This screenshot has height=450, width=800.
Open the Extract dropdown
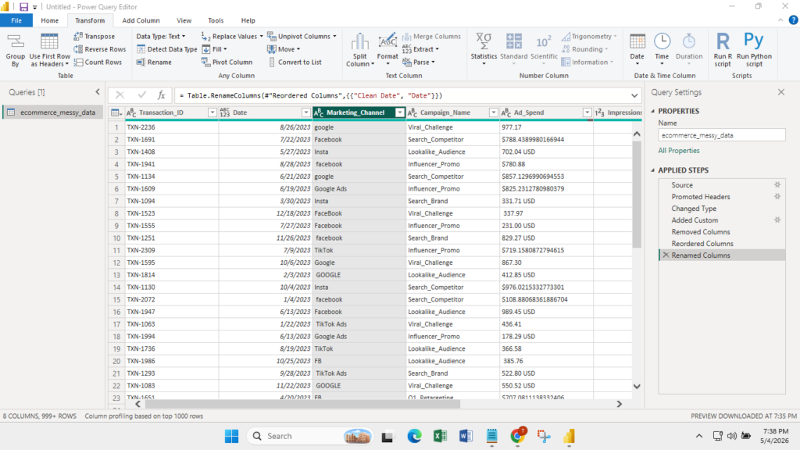click(x=420, y=49)
